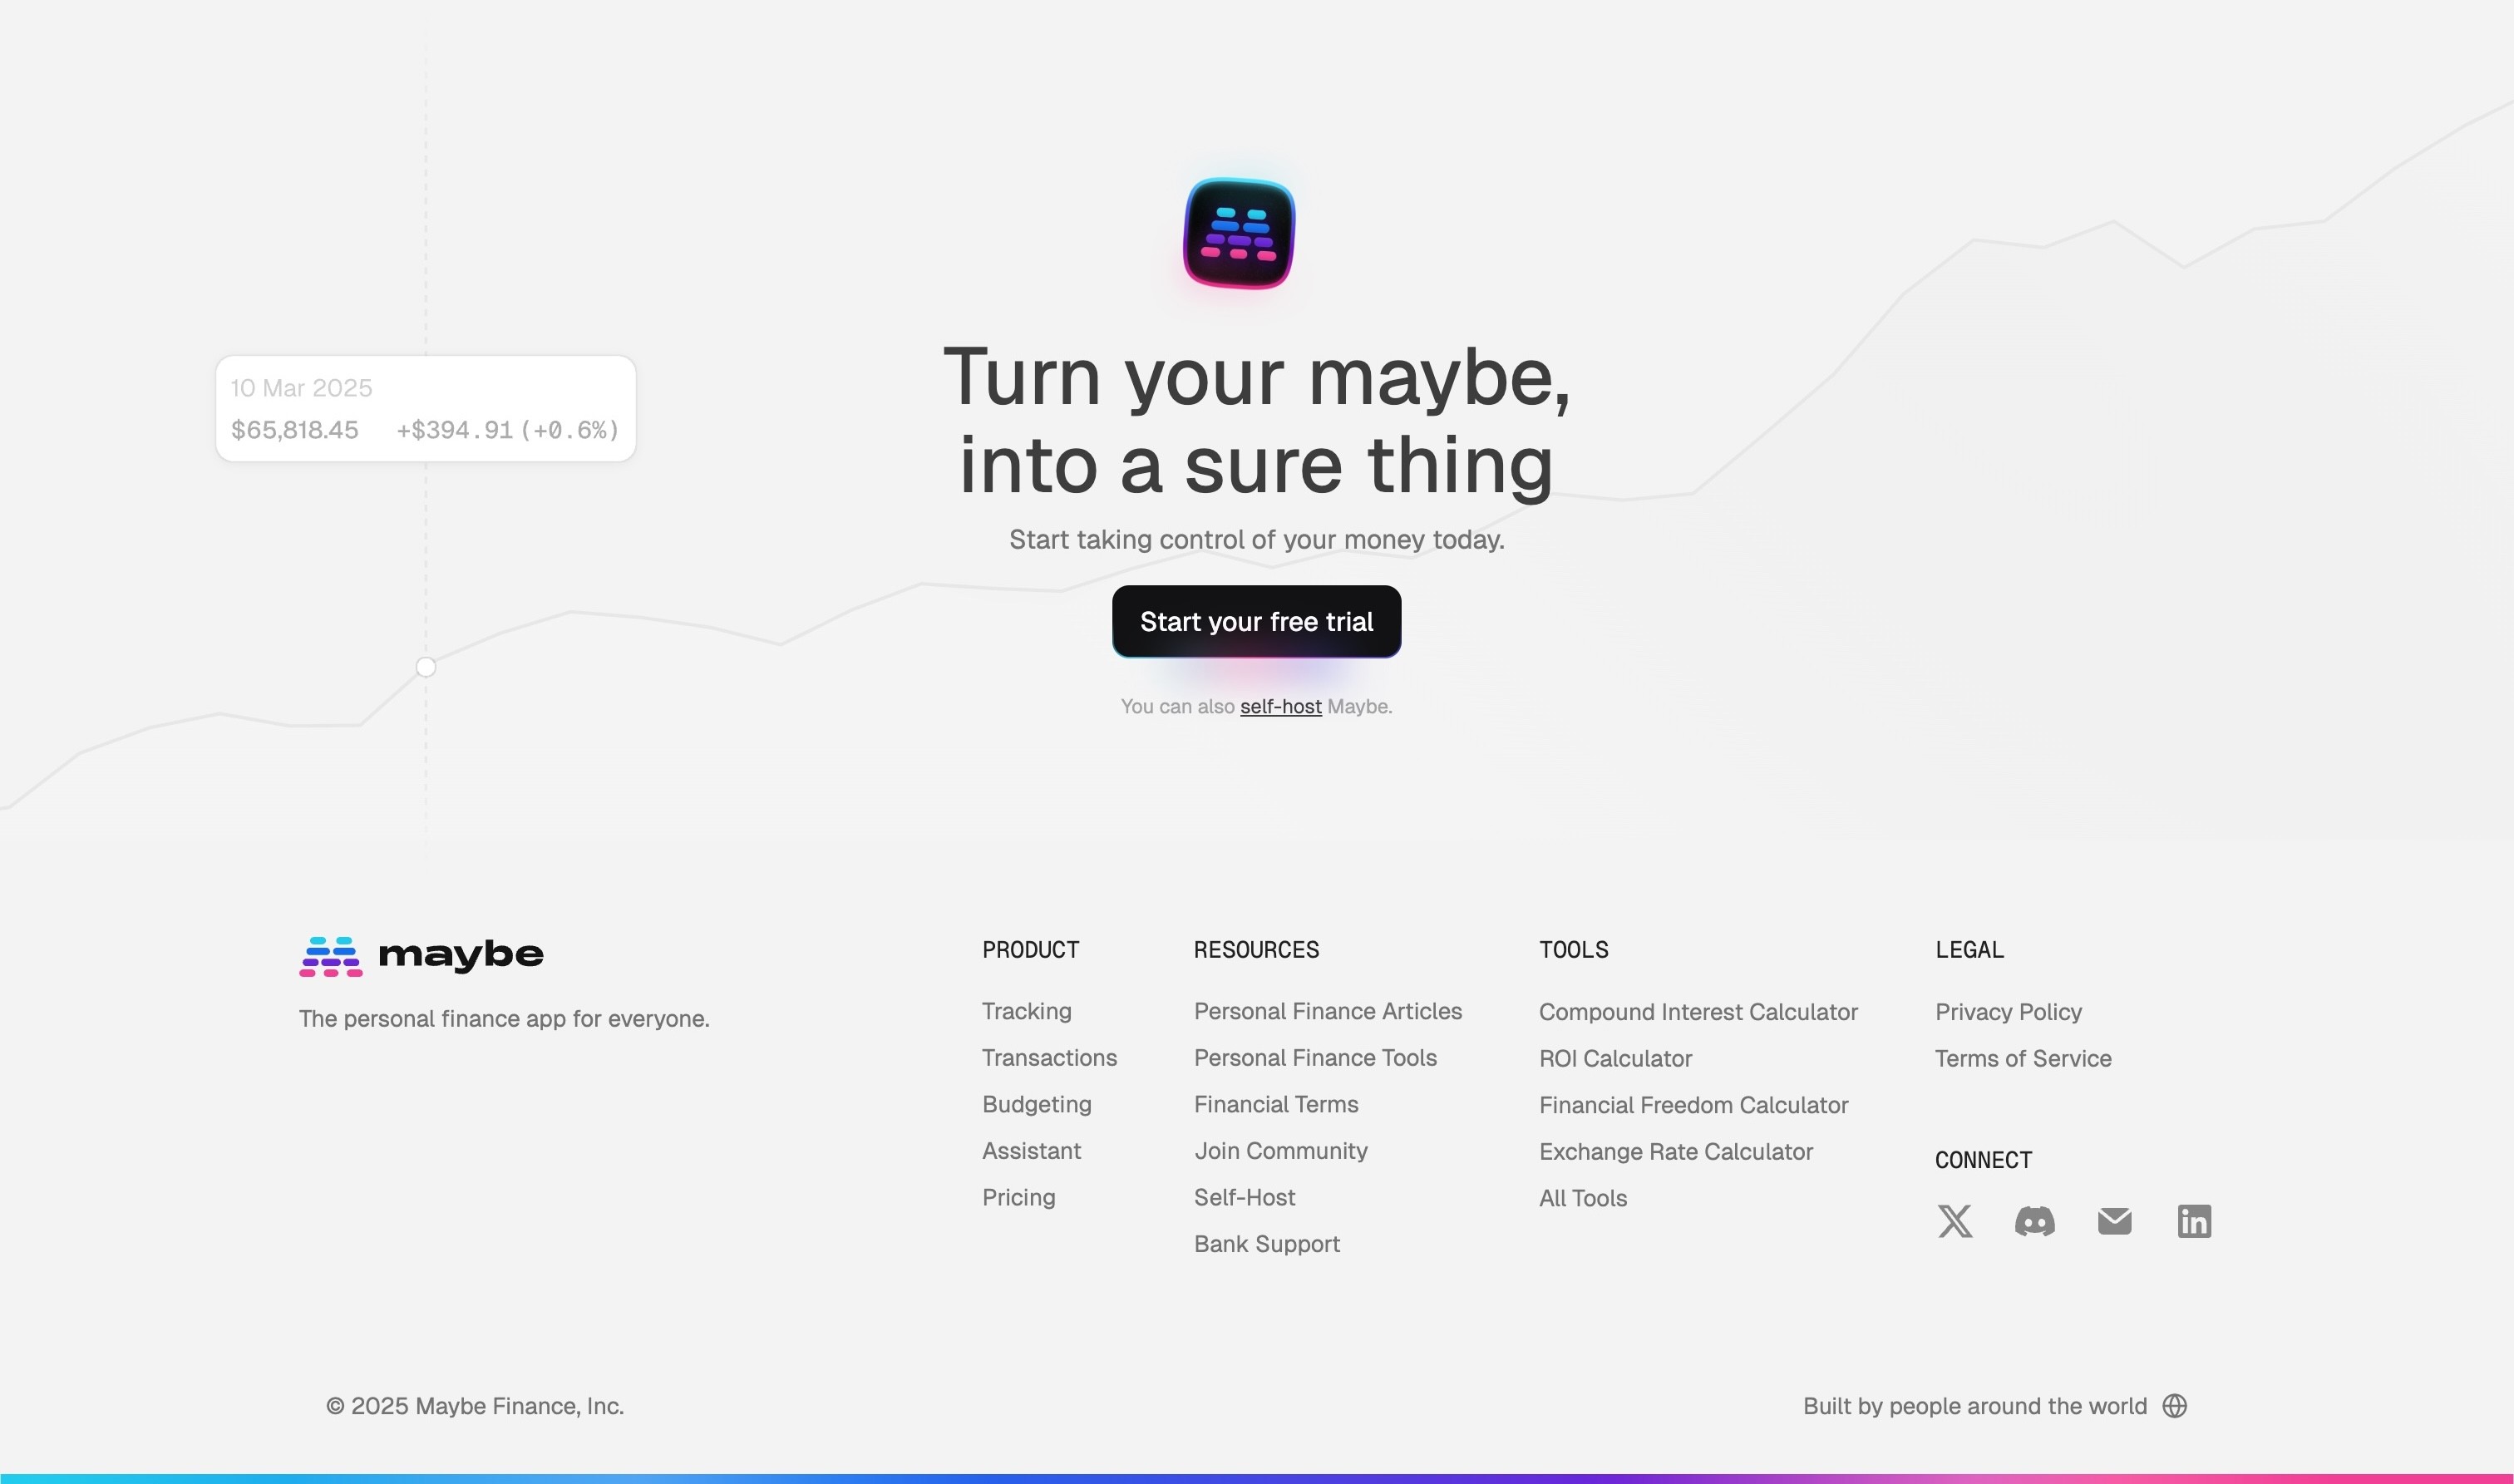Click the Maybe app icon above the headline
Screen dimensions: 2514x1484
tap(1239, 234)
